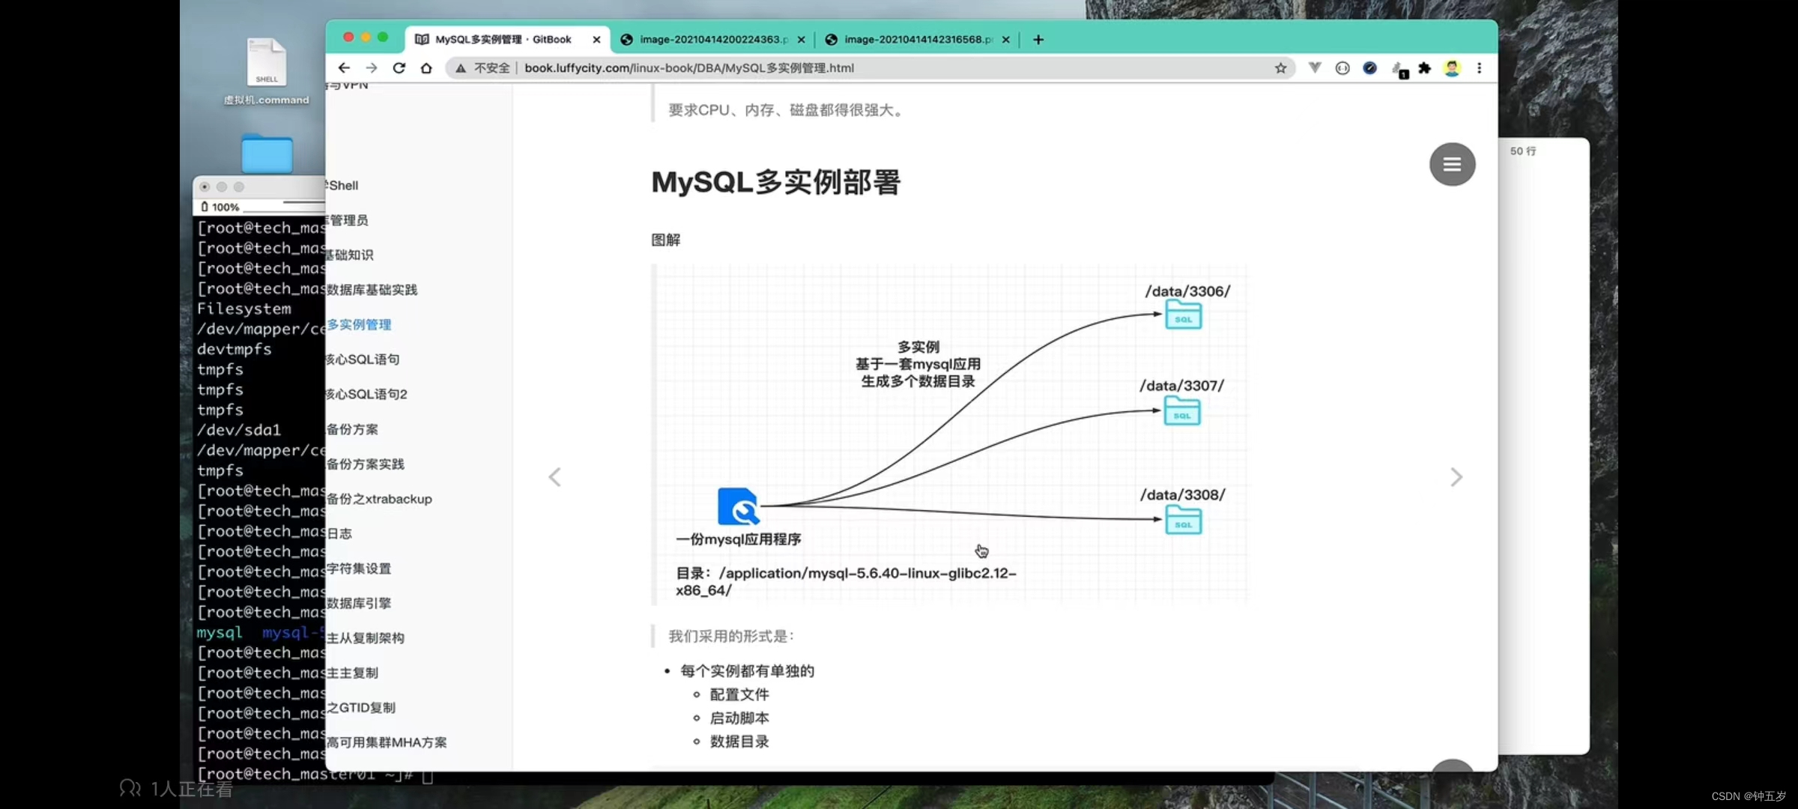Open the 数据库引擎 chapter in sidebar
The height and width of the screenshot is (809, 1798).
coord(359,603)
